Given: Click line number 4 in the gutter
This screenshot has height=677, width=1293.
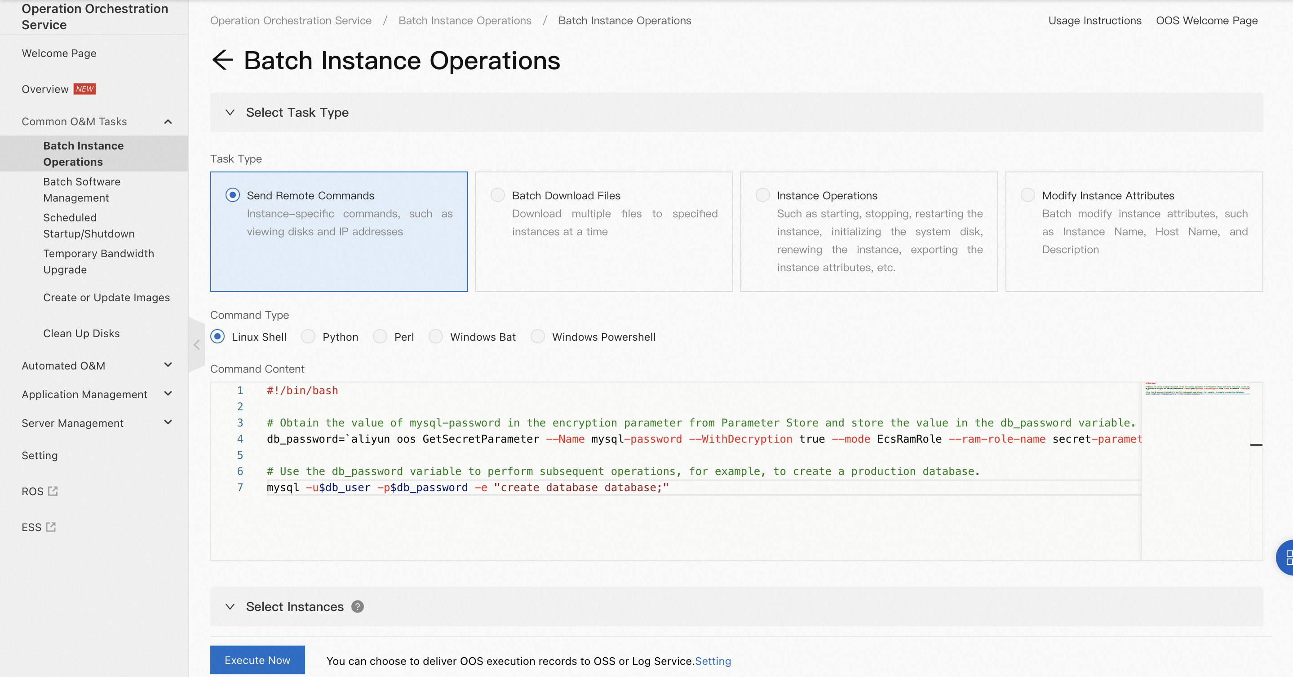Looking at the screenshot, I should point(240,439).
